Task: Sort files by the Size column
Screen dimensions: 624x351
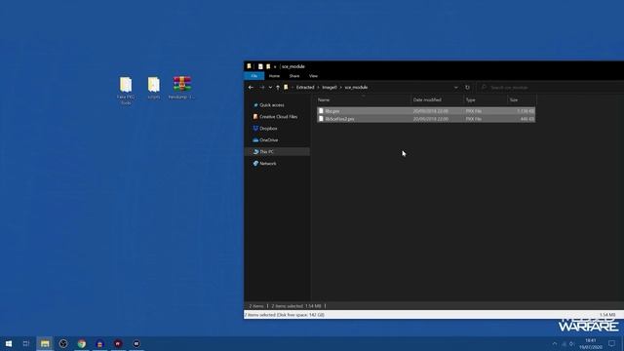Action: click(x=523, y=99)
